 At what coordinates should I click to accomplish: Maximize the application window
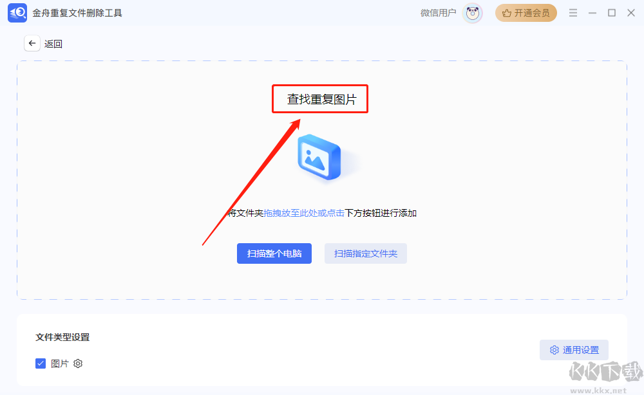[x=612, y=12]
